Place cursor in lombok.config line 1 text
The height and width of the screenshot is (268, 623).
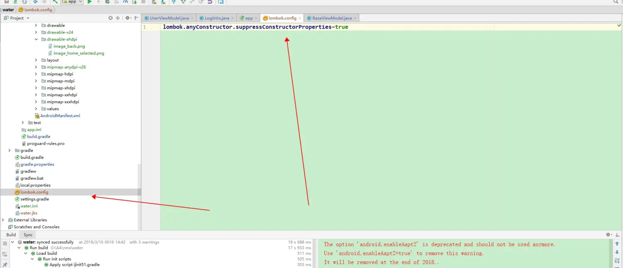[255, 27]
